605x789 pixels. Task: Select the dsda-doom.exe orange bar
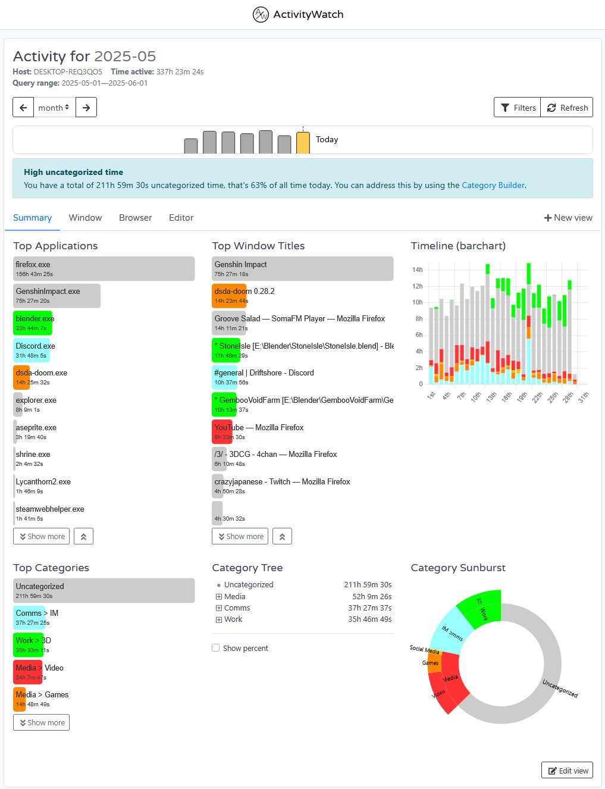click(x=21, y=377)
